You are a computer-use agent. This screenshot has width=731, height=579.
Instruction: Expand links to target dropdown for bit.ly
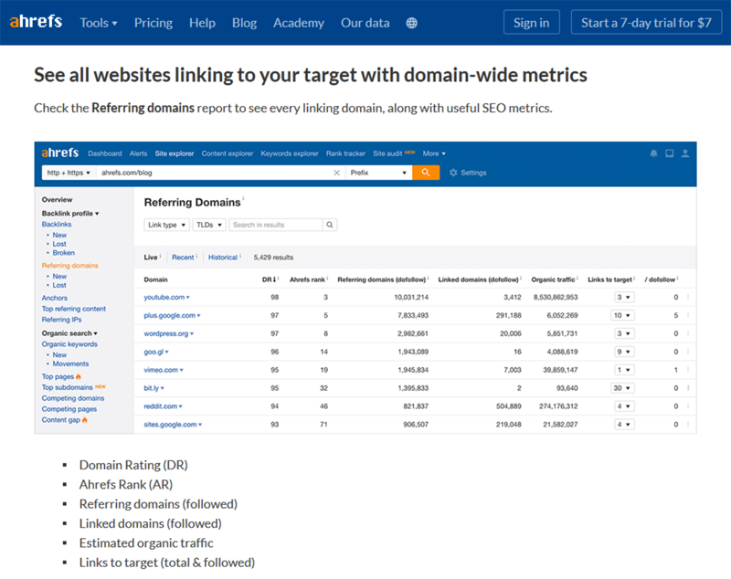pos(622,388)
